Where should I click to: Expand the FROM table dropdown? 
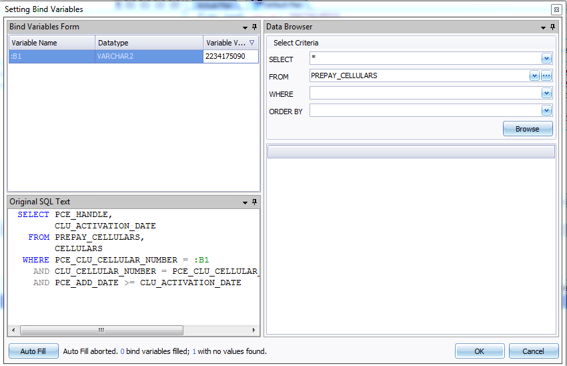[x=534, y=75]
